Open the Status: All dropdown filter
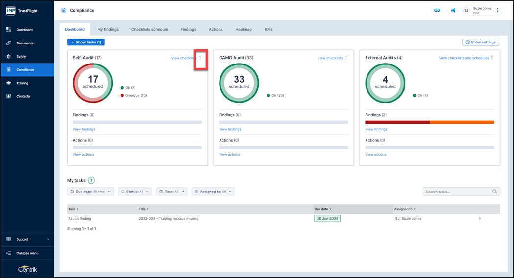This screenshot has height=278, width=514. pyautogui.click(x=134, y=192)
